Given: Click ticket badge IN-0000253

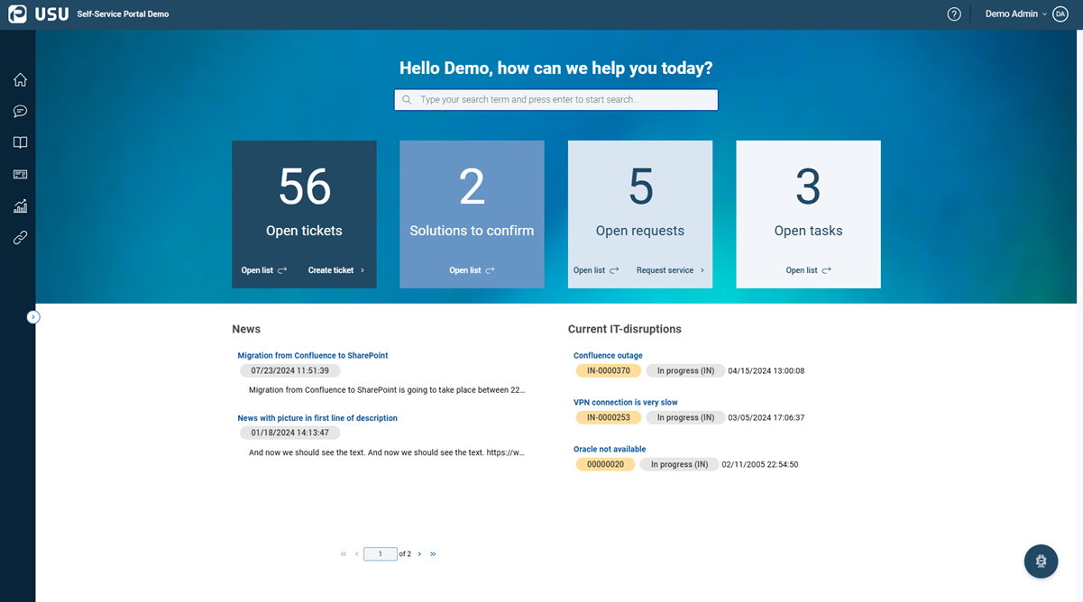Looking at the screenshot, I should click(x=609, y=418).
